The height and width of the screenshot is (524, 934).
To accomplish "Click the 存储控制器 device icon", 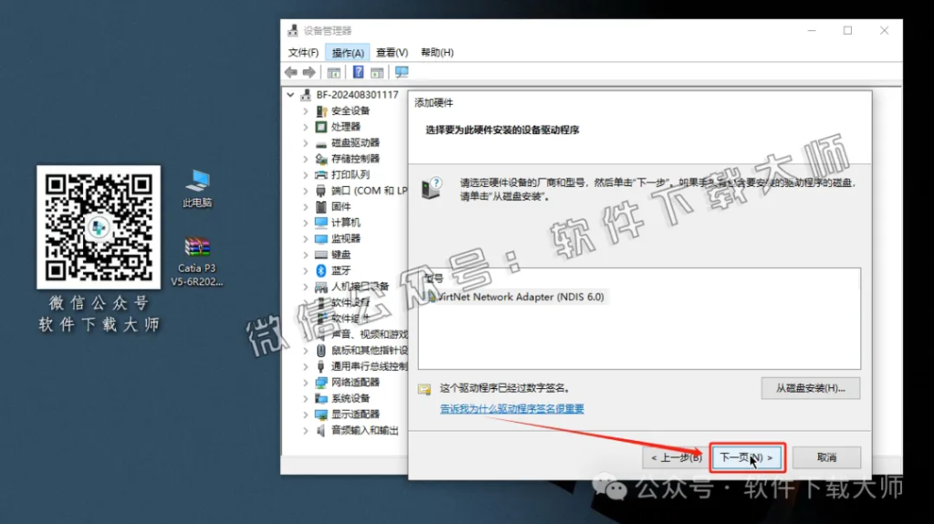I will pos(321,159).
